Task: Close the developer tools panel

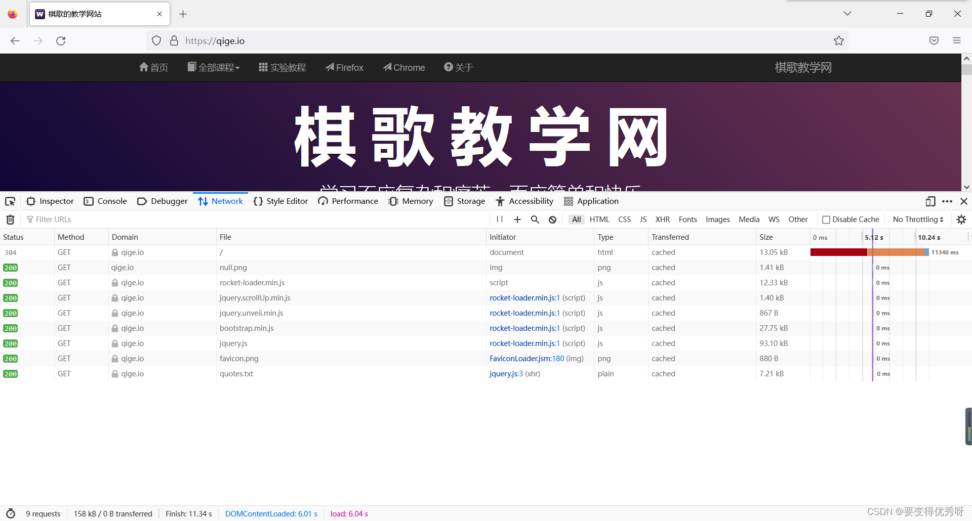Action: (x=964, y=201)
